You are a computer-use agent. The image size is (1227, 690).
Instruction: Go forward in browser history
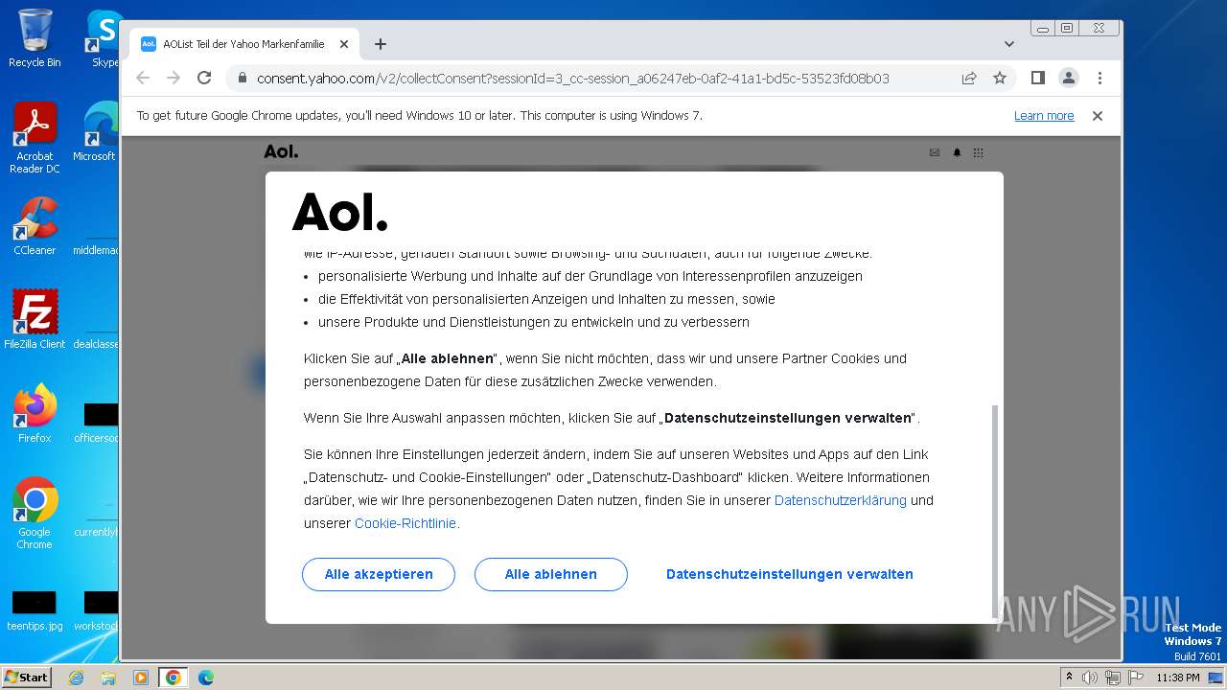point(174,78)
